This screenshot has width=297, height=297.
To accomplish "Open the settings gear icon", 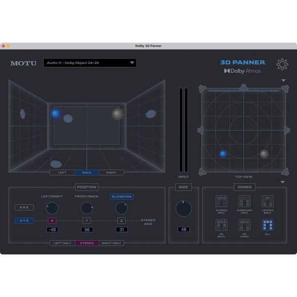I will (x=282, y=64).
